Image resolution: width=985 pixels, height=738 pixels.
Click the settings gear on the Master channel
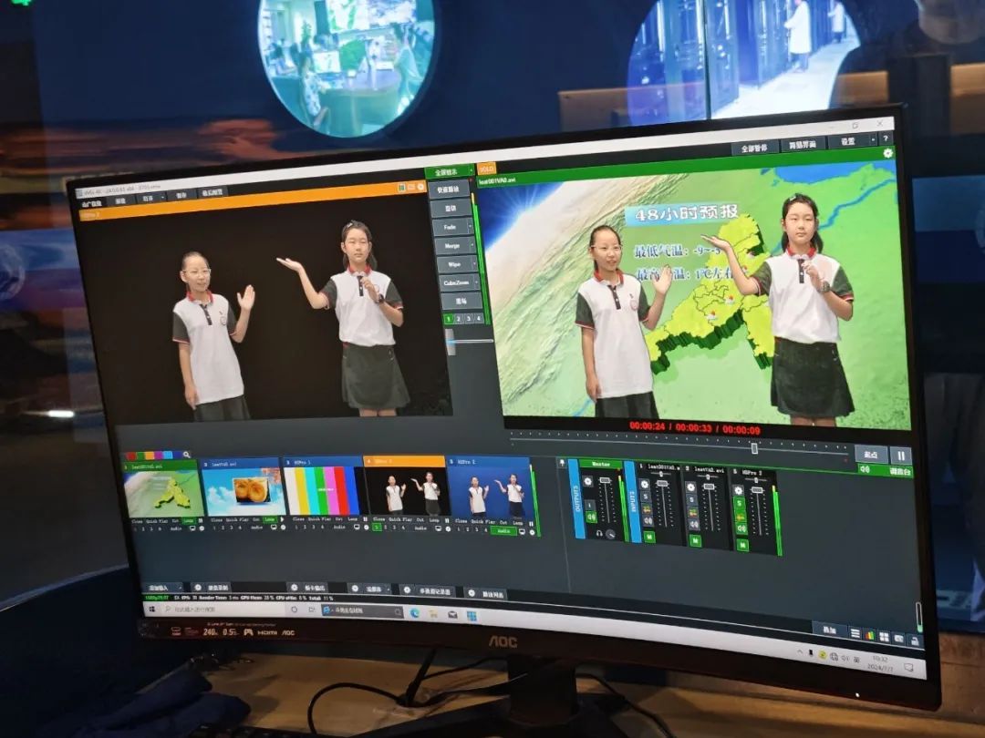point(587,480)
